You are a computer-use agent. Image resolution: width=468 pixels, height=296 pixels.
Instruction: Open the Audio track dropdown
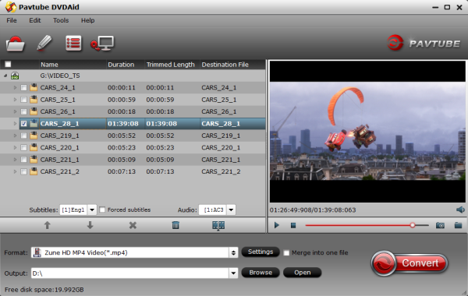pos(231,210)
